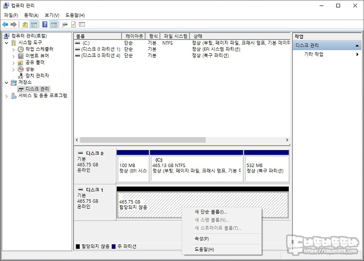
Task: Click the disk connect toolbar icon
Action: tap(65, 24)
